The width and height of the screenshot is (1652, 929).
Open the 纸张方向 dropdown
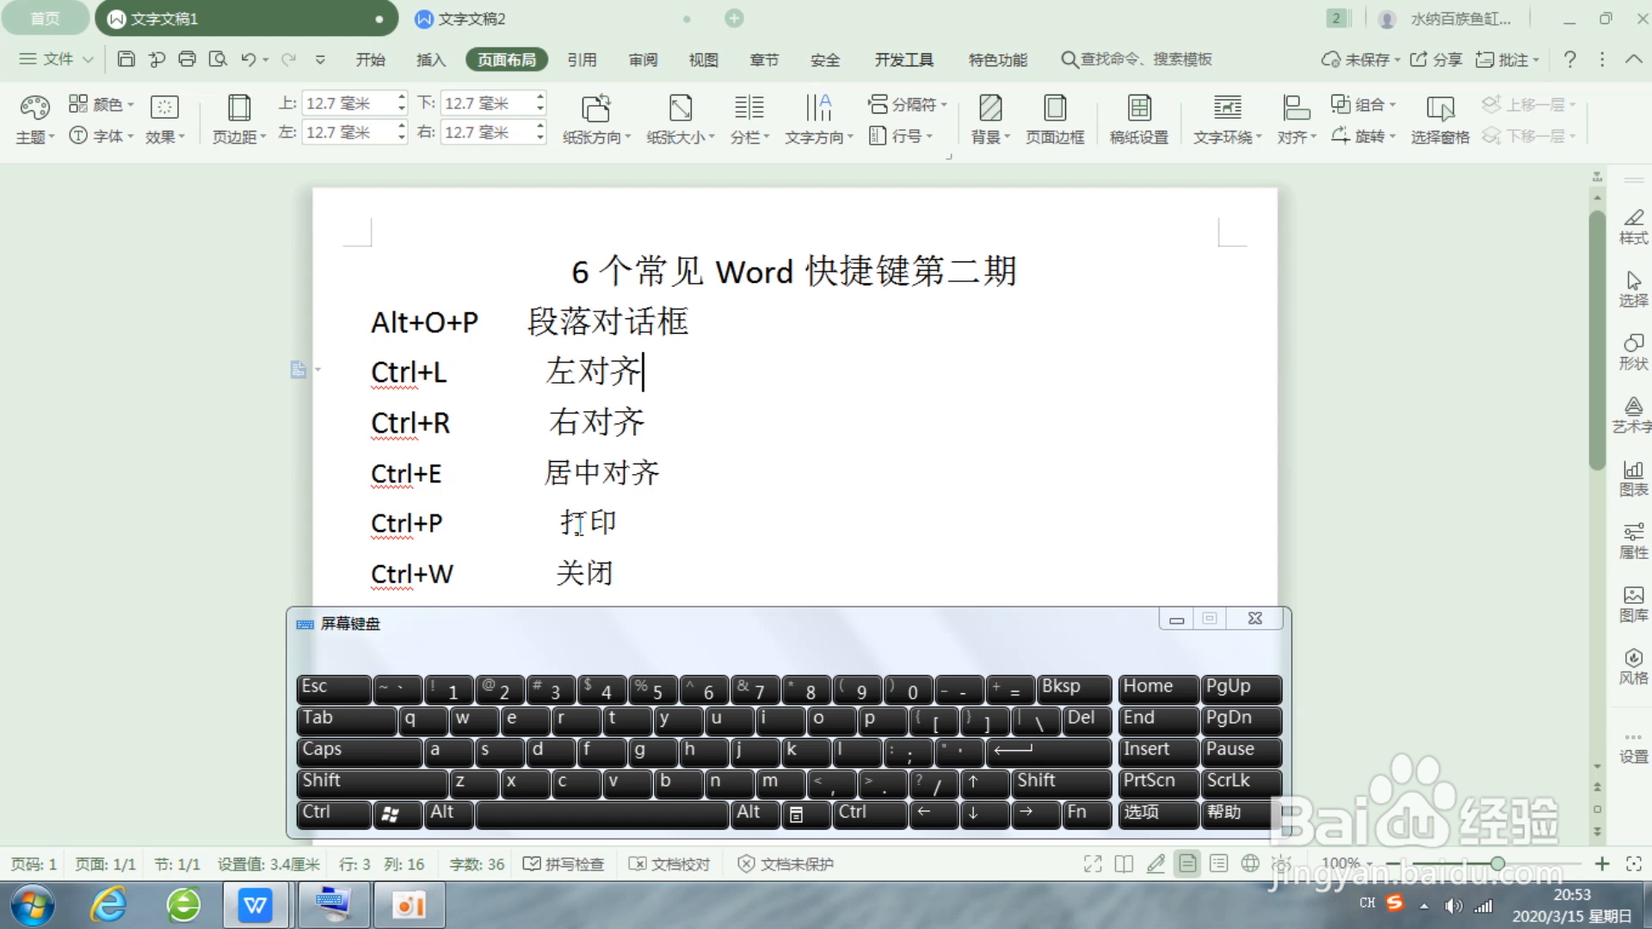[x=595, y=120]
